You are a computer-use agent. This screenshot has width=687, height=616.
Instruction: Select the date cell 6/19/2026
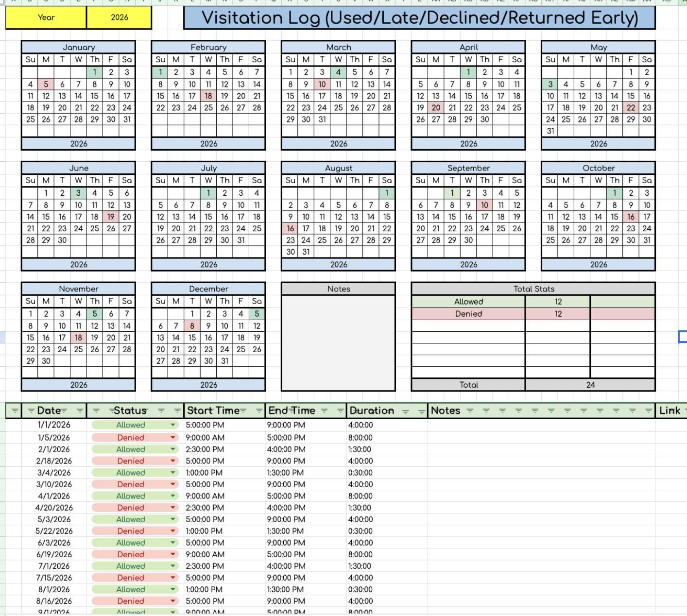[54, 554]
